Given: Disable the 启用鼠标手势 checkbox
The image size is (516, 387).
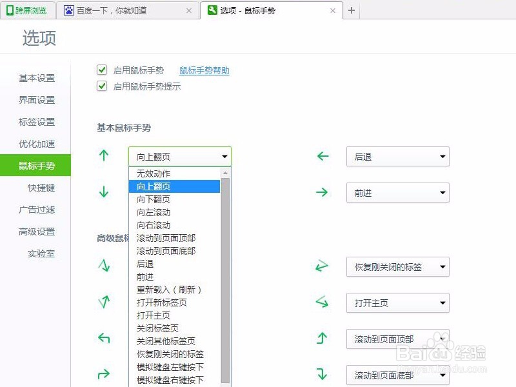Looking at the screenshot, I should point(101,70).
